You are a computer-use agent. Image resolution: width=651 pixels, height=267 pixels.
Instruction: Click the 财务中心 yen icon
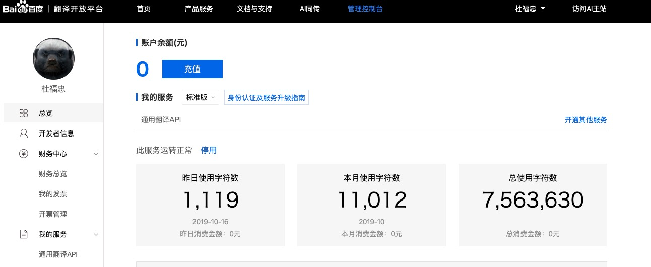point(24,154)
